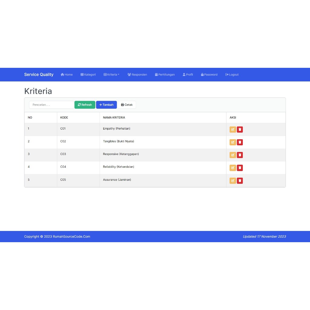Image resolution: width=310 pixels, height=310 pixels.
Task: Click the green Refresh button
Action: (x=85, y=105)
